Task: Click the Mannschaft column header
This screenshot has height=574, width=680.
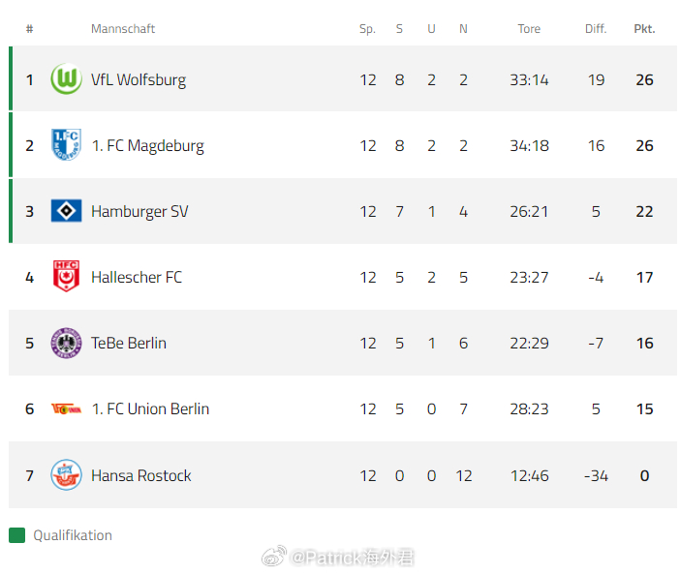Action: [123, 29]
